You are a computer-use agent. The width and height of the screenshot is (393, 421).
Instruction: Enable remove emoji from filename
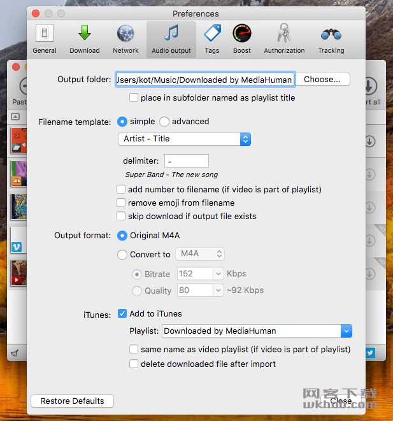(x=121, y=203)
